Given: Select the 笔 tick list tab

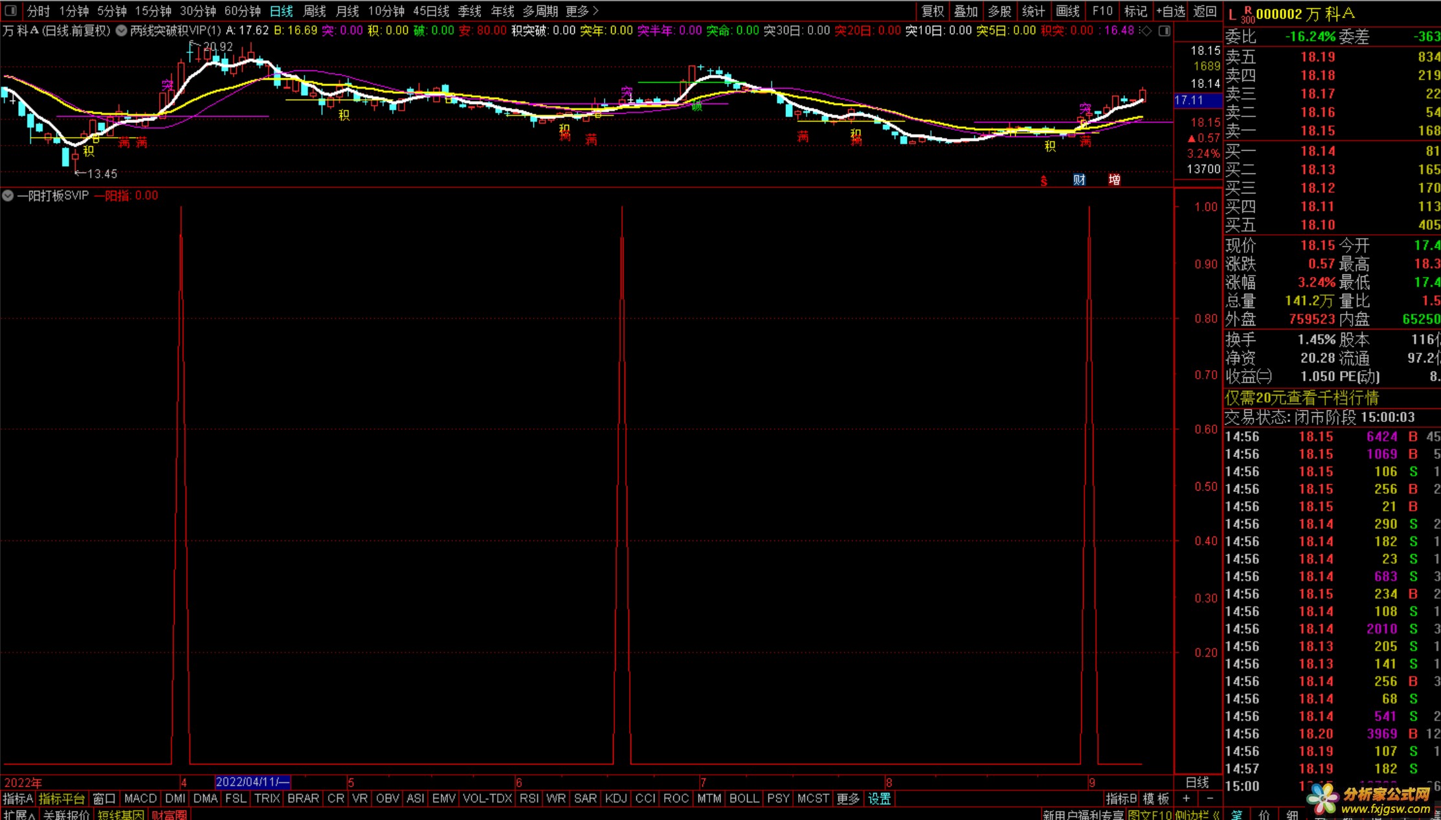Looking at the screenshot, I should pos(1236,815).
